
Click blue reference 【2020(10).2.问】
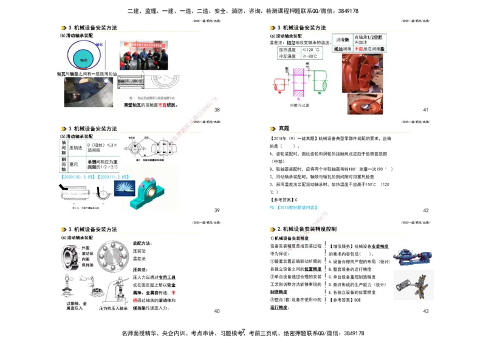point(78,177)
